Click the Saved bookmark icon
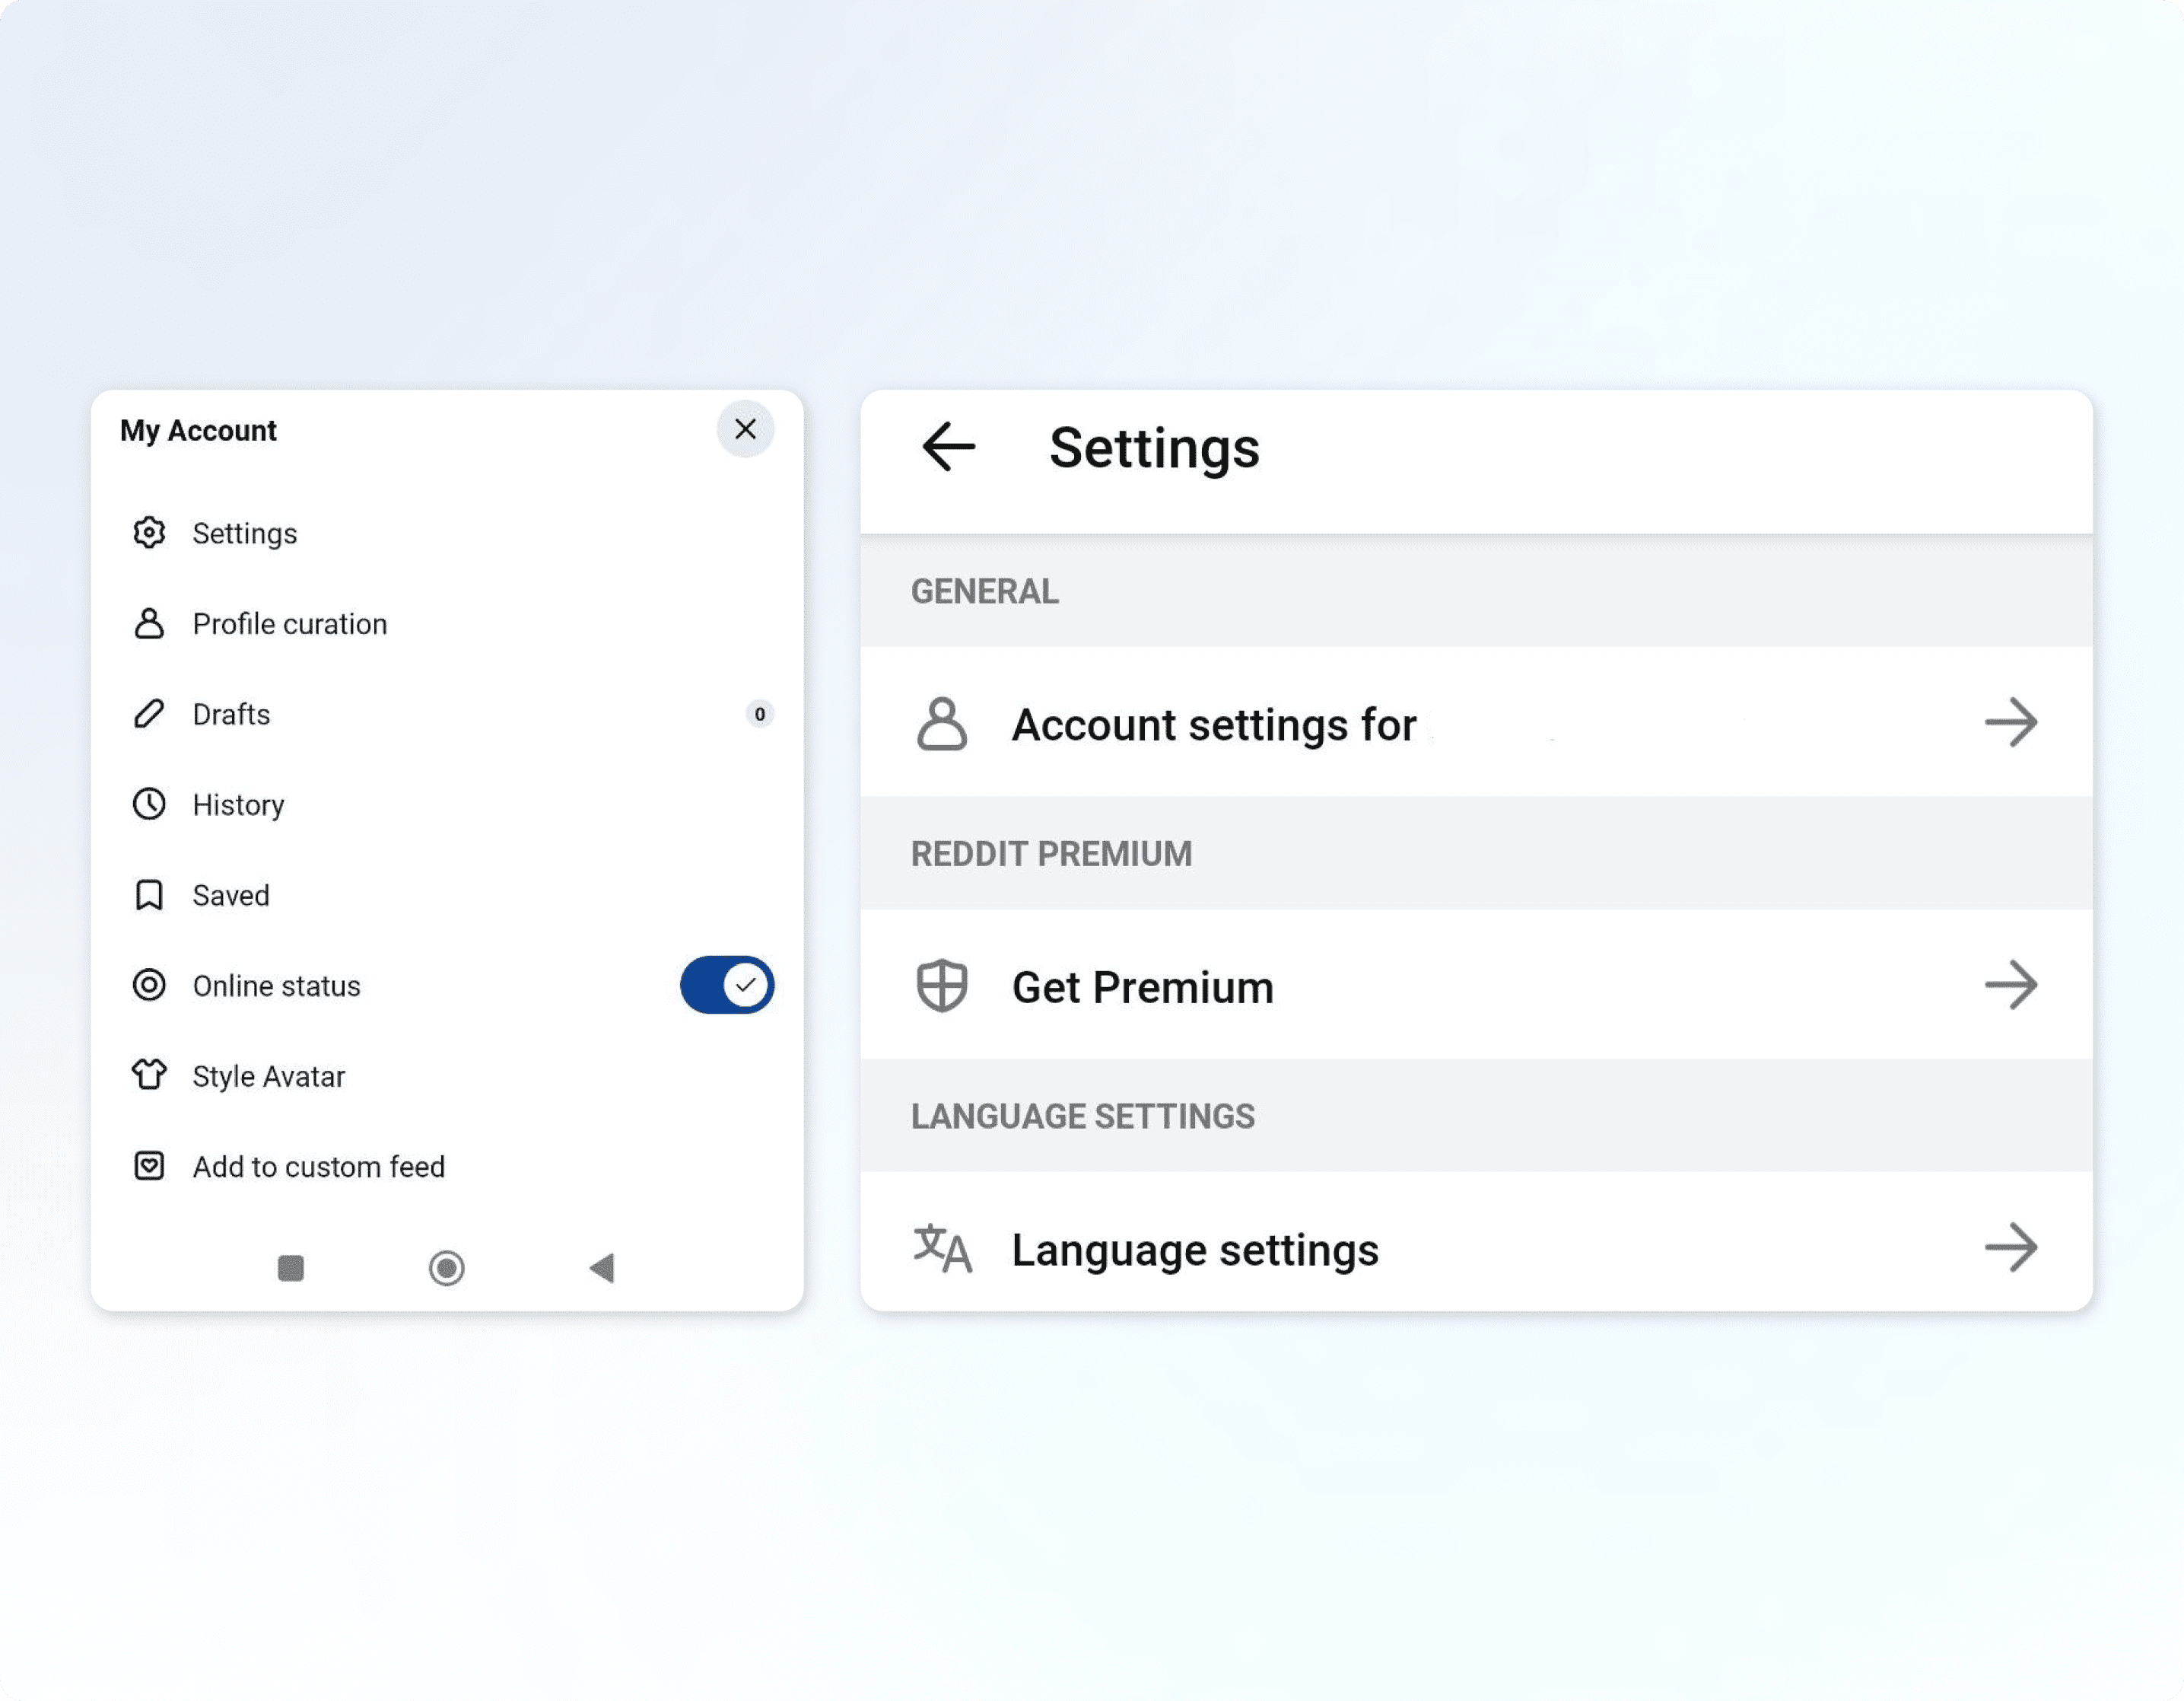The height and width of the screenshot is (1701, 2184). pyautogui.click(x=149, y=894)
